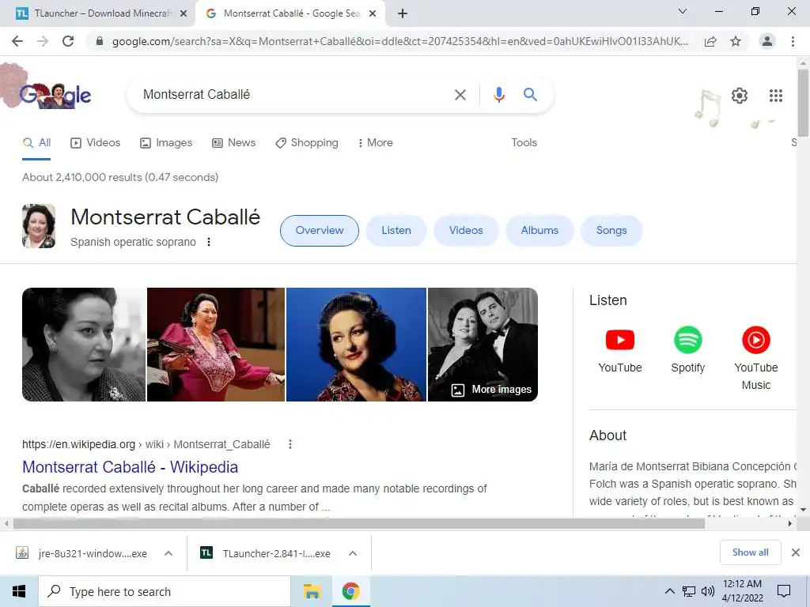Share this page icon in address bar
This screenshot has width=810, height=607.
(x=710, y=41)
